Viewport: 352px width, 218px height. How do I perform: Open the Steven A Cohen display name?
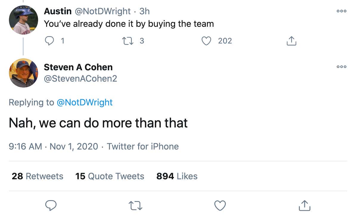pos(78,67)
